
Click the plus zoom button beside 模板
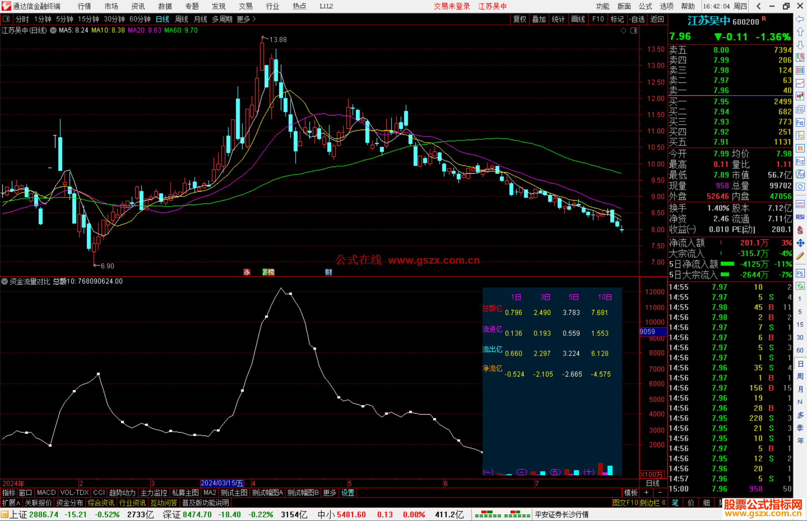tap(647, 493)
